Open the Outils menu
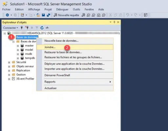168x131 pixels. coord(76,9)
